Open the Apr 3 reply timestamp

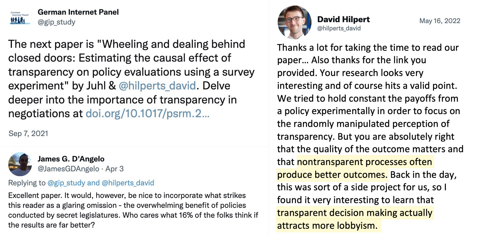coord(115,169)
